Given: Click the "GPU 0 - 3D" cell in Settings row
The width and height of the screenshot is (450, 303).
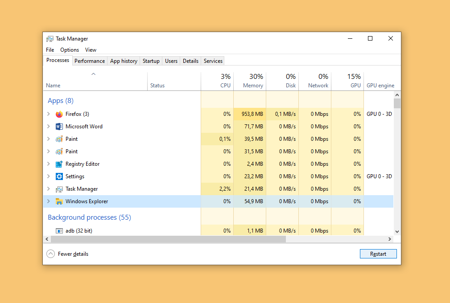Looking at the screenshot, I should (379, 176).
